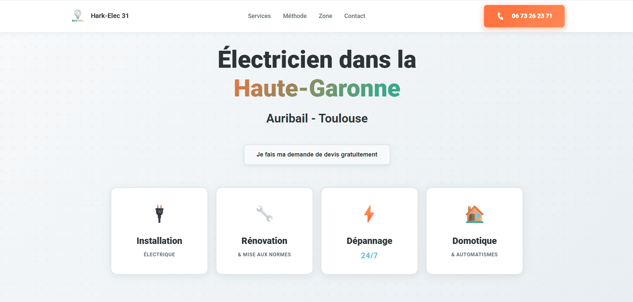The width and height of the screenshot is (633, 302).
Task: Open the Services menu item
Action: tap(259, 16)
